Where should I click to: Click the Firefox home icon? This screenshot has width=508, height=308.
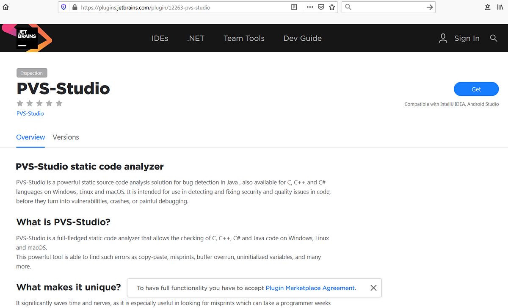coord(6,7)
